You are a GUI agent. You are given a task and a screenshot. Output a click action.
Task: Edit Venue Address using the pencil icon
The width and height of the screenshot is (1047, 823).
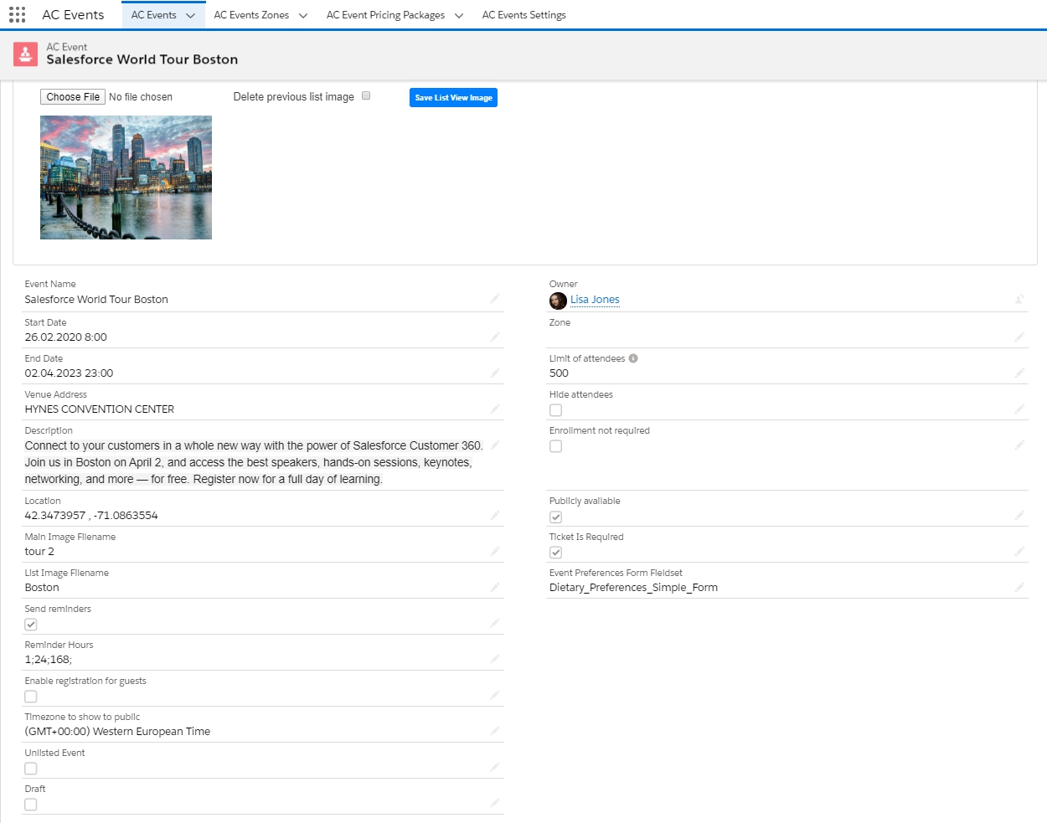point(495,409)
